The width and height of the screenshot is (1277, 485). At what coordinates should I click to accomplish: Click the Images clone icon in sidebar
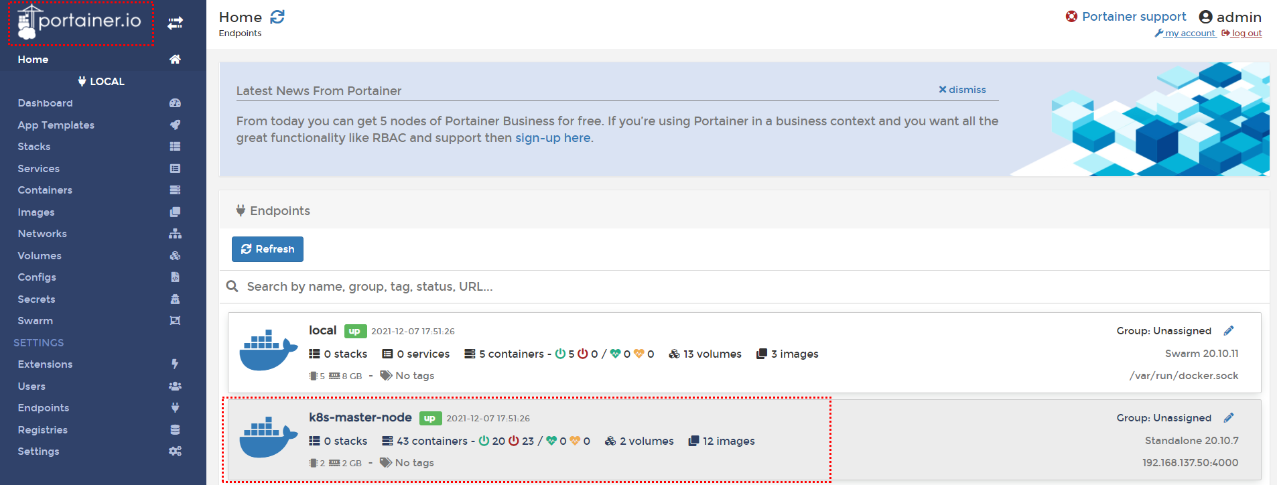[x=175, y=212]
